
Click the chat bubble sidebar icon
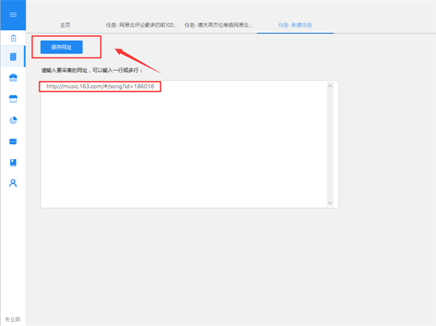(13, 142)
